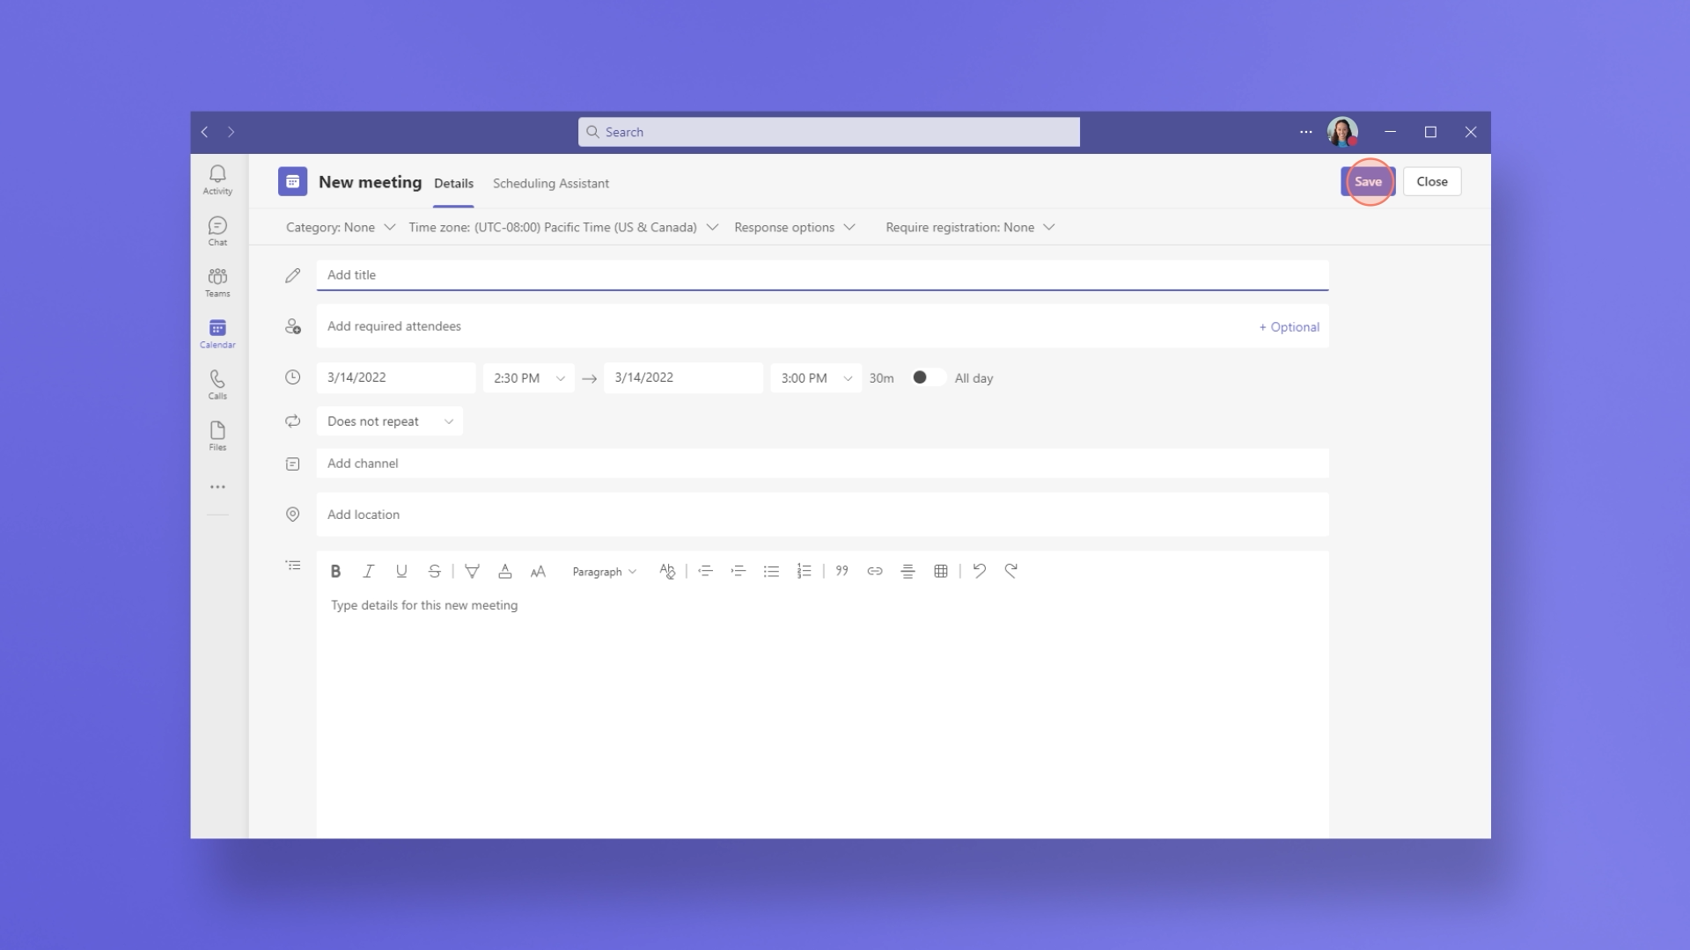Viewport: 1690px width, 950px height.
Task: Insert a numbered list
Action: pyautogui.click(x=804, y=571)
